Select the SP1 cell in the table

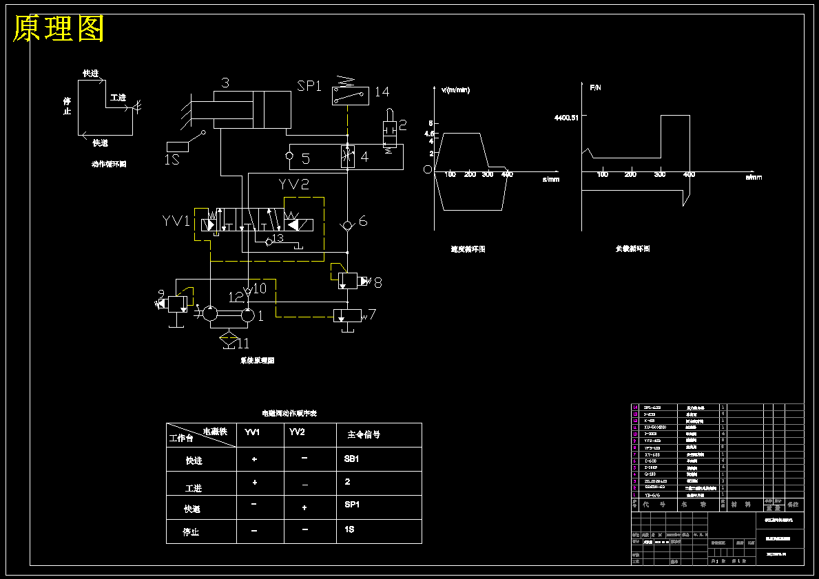[x=352, y=505]
